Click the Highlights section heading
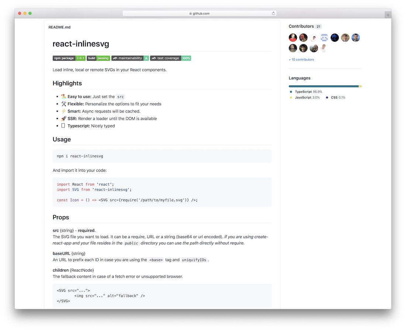Screen dimensions: 406x330 click(x=67, y=83)
